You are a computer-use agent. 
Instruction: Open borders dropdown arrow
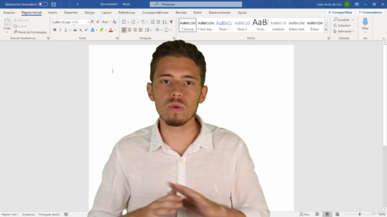coord(171,30)
